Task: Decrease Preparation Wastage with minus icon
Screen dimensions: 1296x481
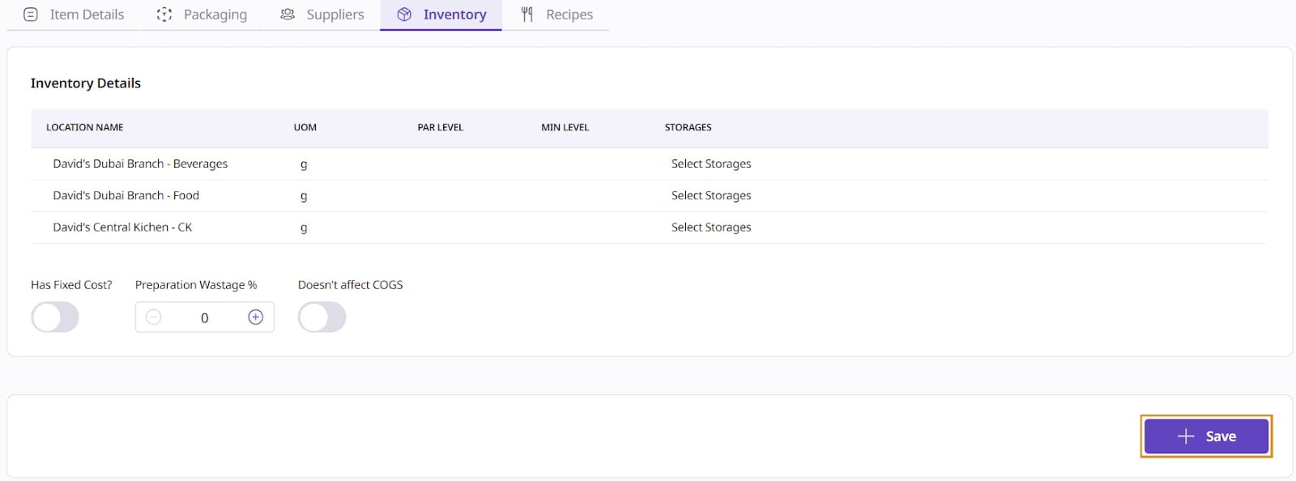Action: click(154, 317)
